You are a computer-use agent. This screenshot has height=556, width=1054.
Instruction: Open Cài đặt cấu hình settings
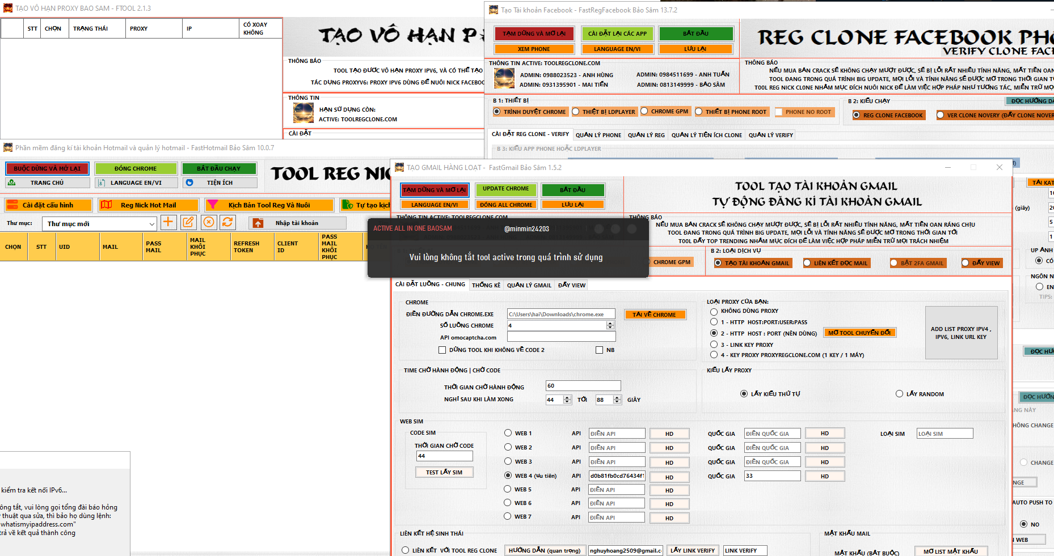pyautogui.click(x=48, y=205)
